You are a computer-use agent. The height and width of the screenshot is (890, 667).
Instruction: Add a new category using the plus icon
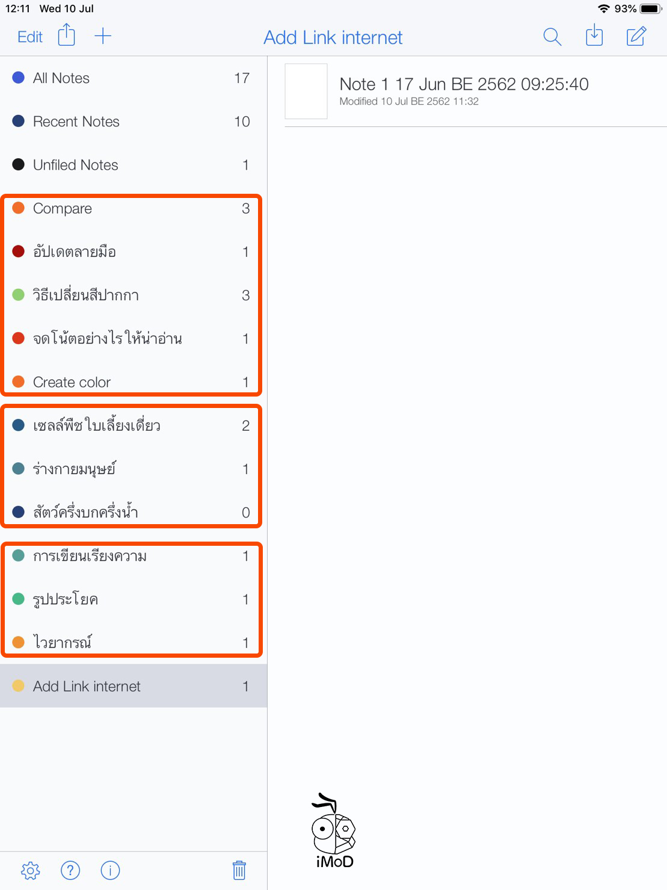tap(103, 36)
